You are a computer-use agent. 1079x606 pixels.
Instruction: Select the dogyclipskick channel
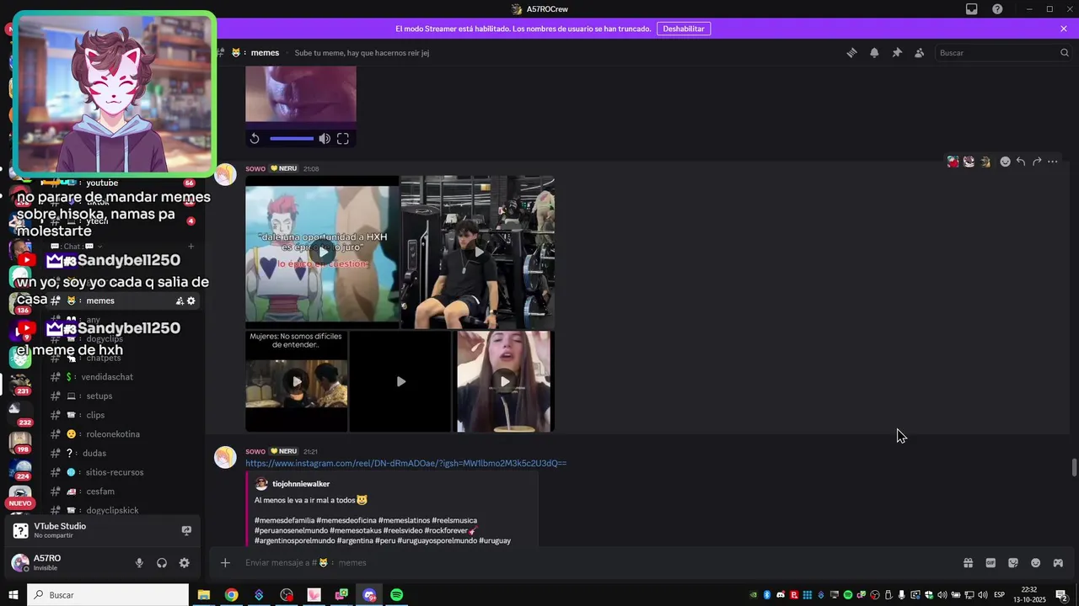[122, 510]
